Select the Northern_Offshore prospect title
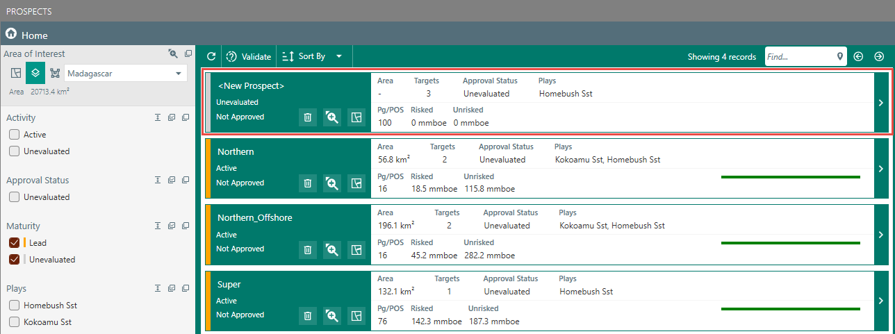Screen dimensions: 895x334 (x=255, y=217)
